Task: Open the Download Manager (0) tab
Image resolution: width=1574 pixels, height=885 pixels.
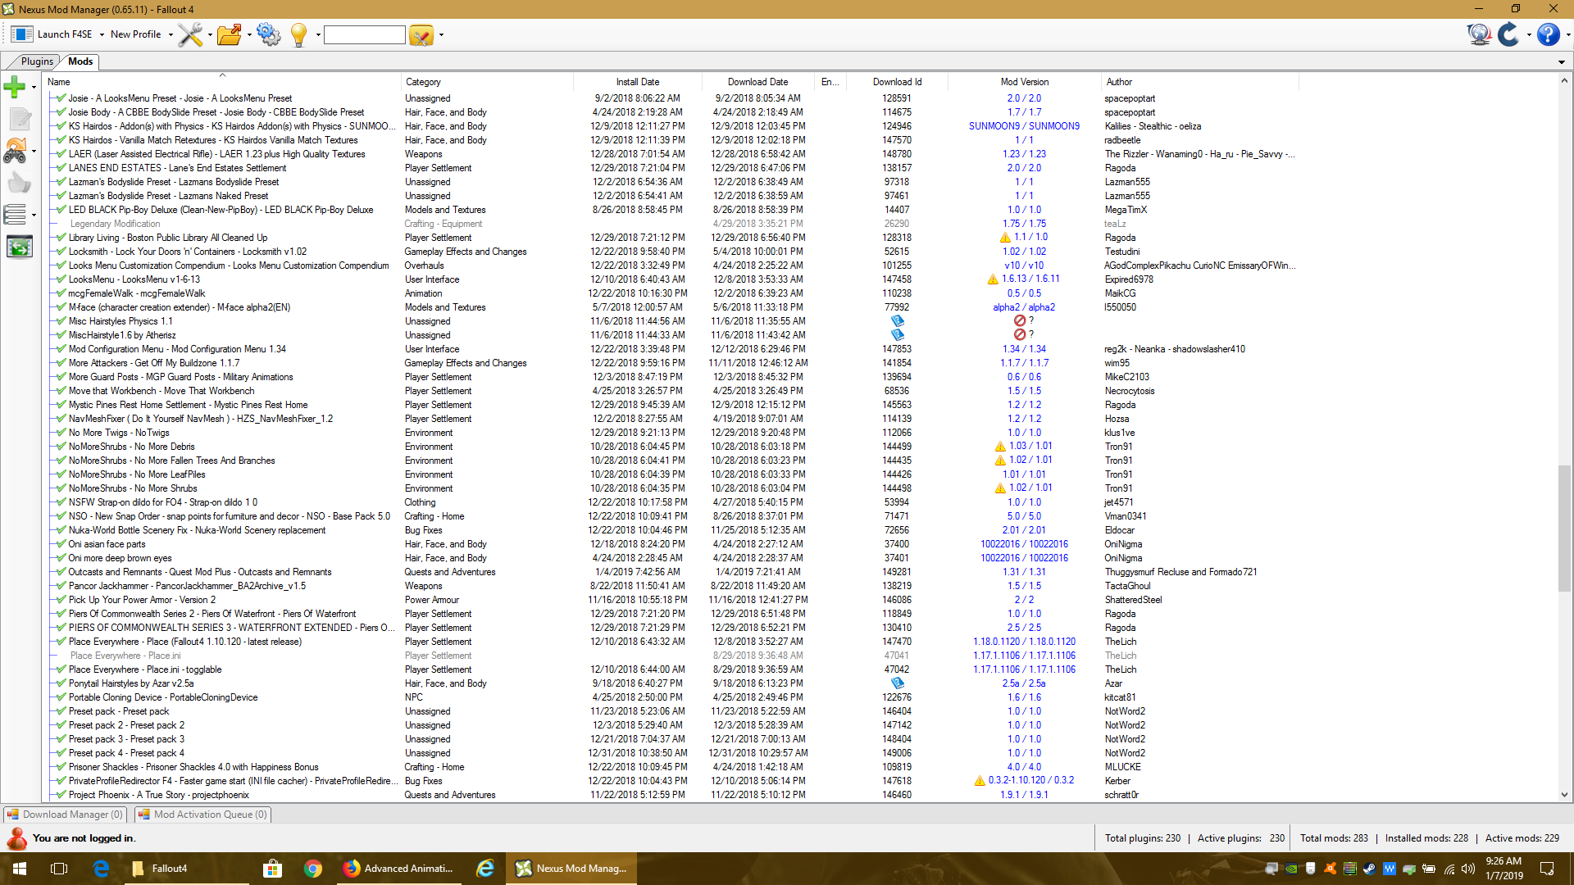Action: coord(66,815)
